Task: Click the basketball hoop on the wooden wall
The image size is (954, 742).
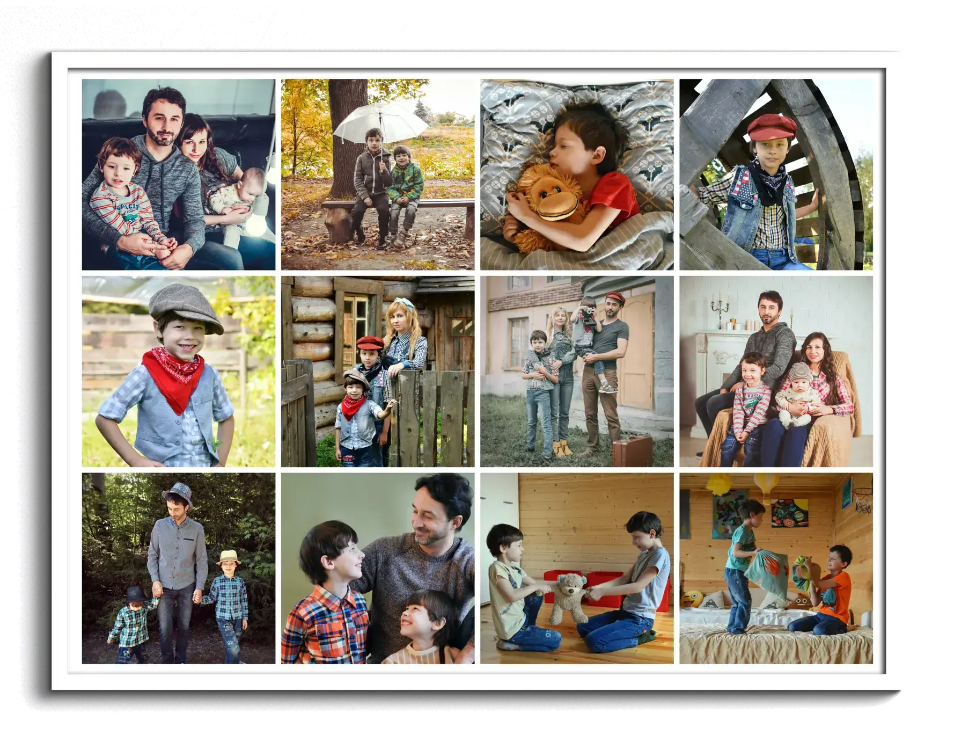Action: 862,497
